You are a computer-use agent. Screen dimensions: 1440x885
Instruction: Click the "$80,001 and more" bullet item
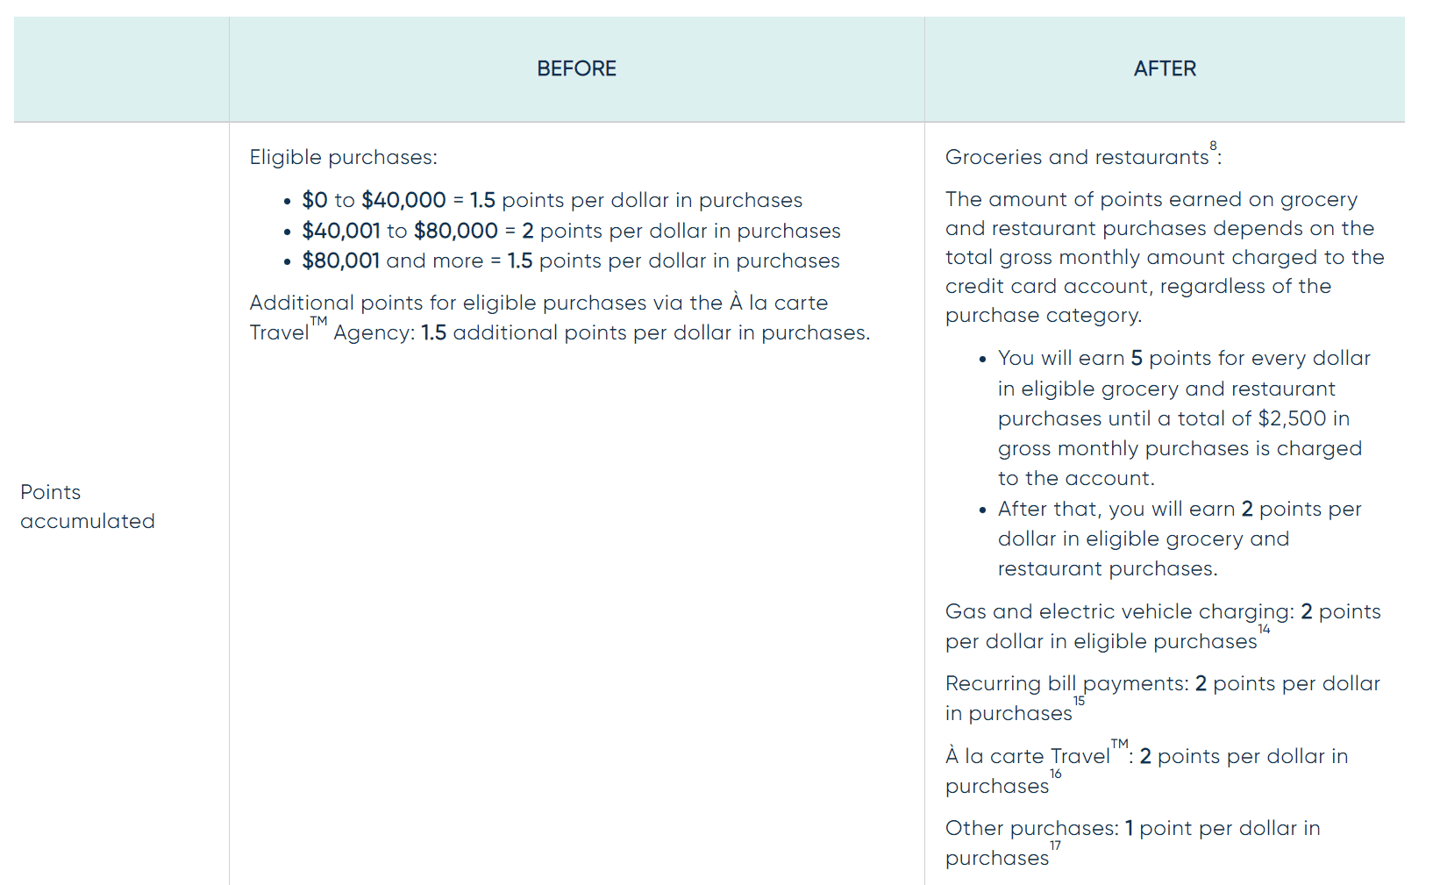point(570,261)
